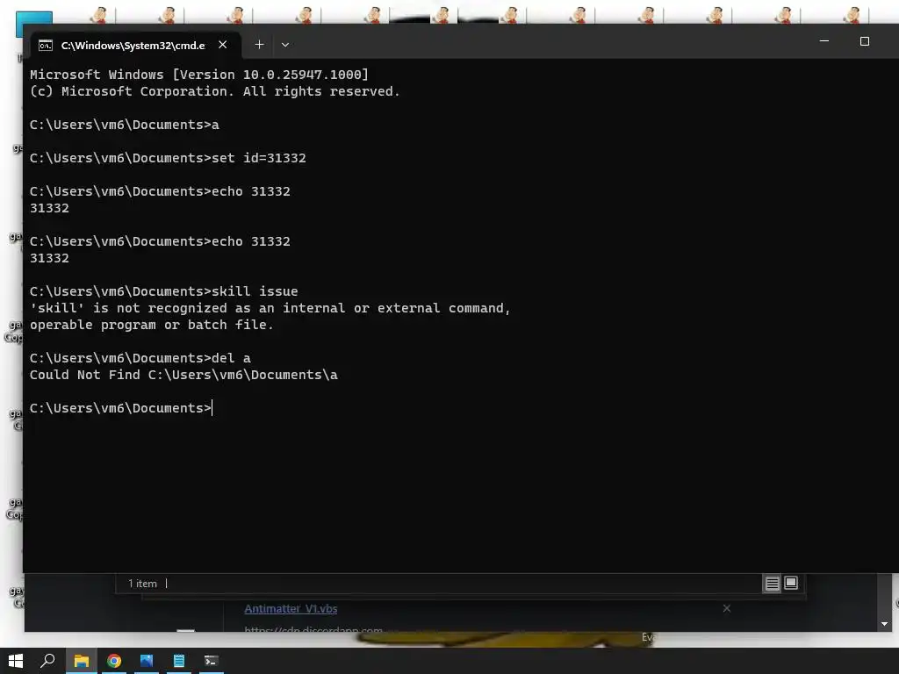Switch Explorer window to large icons view
Screen dimensions: 899x674
(791, 583)
